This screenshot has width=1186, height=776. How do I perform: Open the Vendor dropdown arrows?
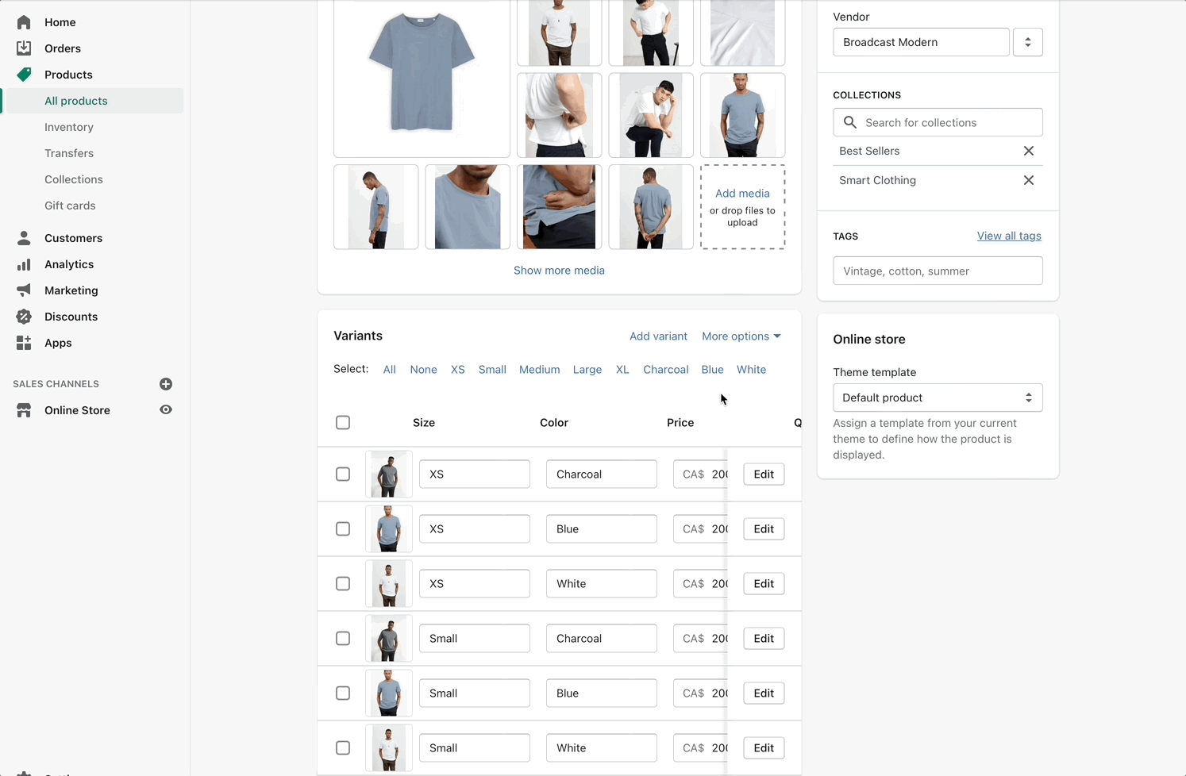click(1027, 42)
